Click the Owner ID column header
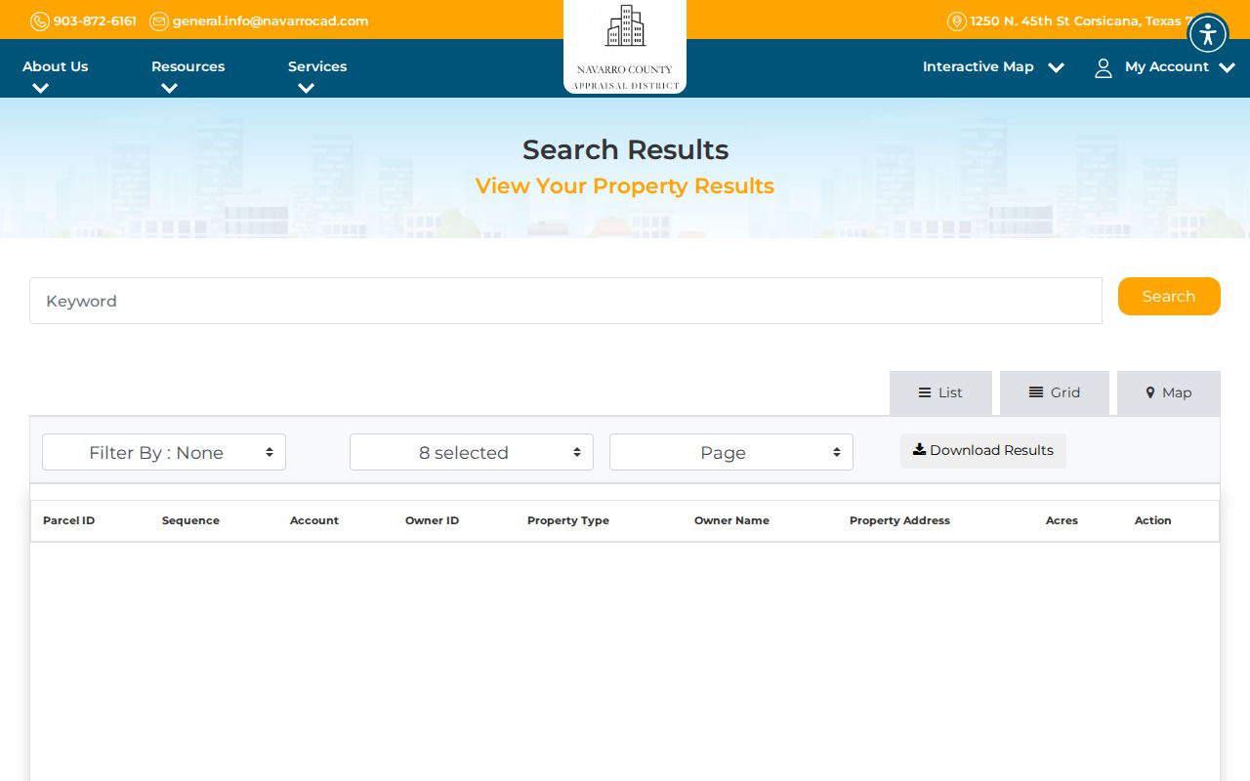The width and height of the screenshot is (1250, 781). [x=432, y=520]
